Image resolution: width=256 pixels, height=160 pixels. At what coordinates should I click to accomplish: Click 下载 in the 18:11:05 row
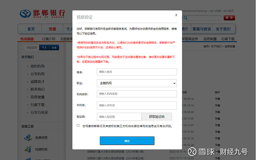217,119
